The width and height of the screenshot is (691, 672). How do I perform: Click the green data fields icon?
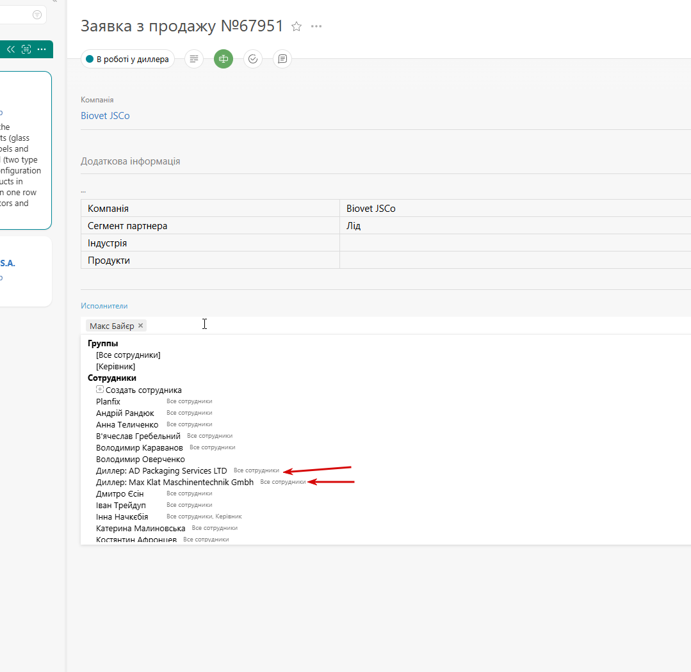pos(224,59)
